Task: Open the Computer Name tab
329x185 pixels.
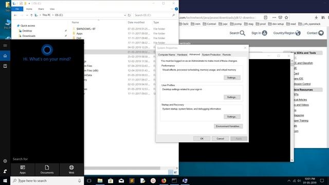Action: click(167, 54)
